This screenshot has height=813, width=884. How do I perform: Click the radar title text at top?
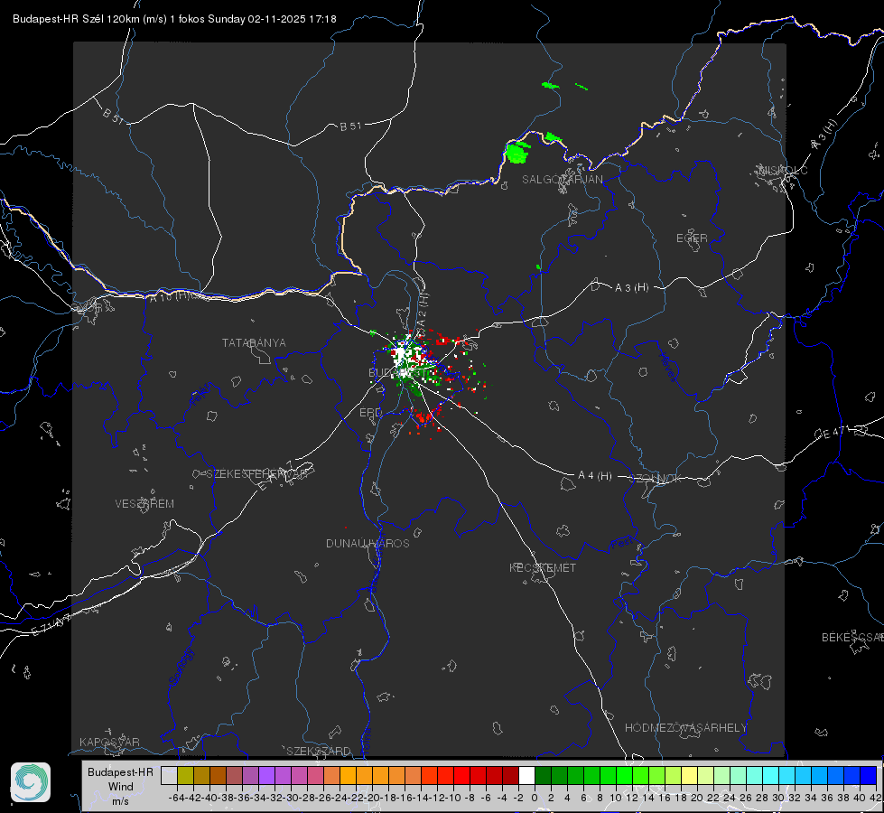coord(174,19)
